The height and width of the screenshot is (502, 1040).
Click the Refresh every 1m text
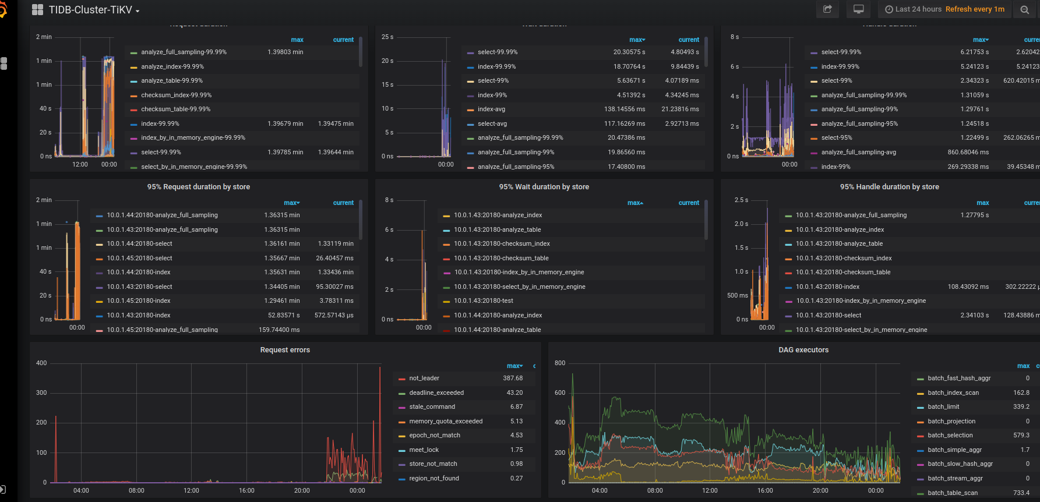click(x=975, y=9)
